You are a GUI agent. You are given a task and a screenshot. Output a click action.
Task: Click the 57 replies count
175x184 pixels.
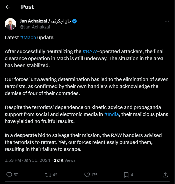tap(16, 175)
